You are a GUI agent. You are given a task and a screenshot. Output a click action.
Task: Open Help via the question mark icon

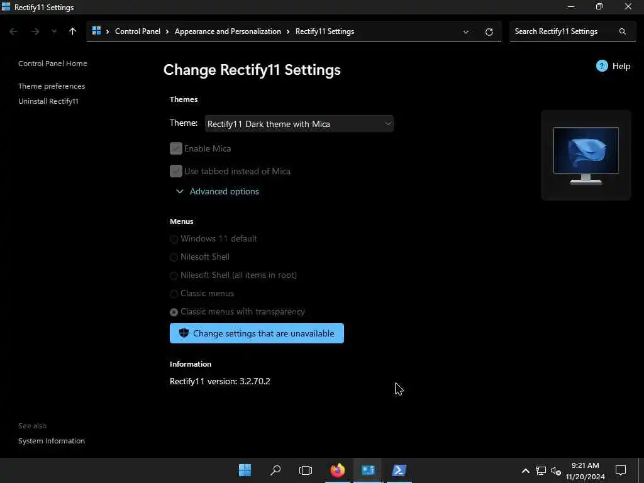pyautogui.click(x=602, y=66)
